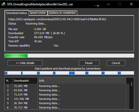The image size is (139, 112).
Task: Click the 89.659 MB/sec transfer rate
Action: coord(44,37)
